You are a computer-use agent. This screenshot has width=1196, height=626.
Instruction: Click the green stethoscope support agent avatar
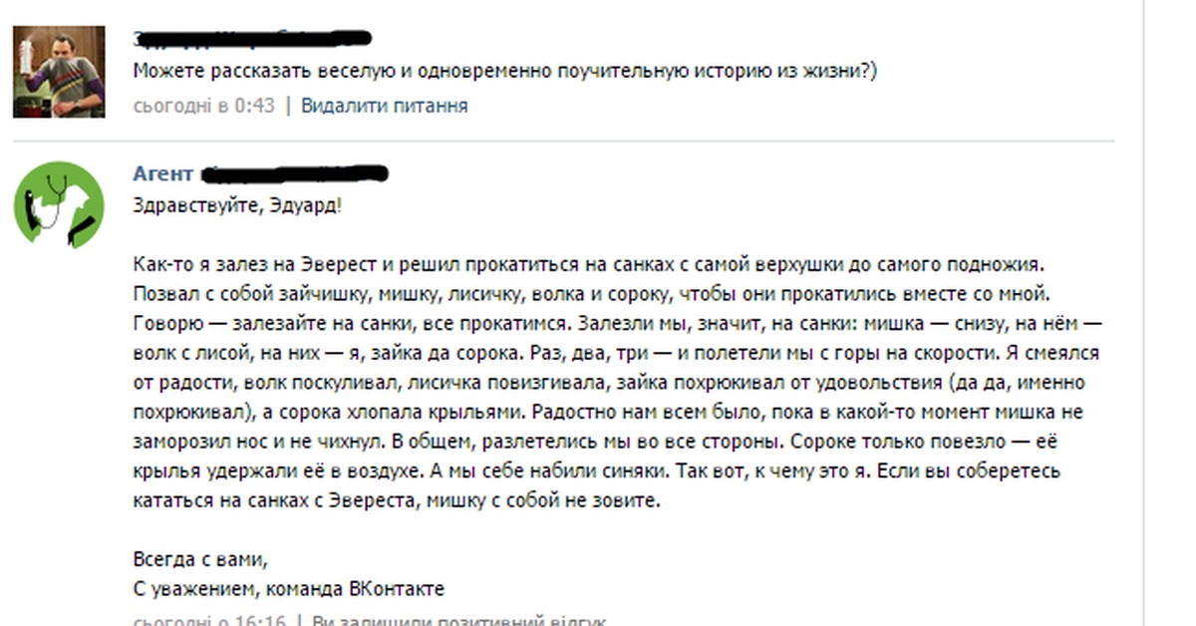(59, 205)
